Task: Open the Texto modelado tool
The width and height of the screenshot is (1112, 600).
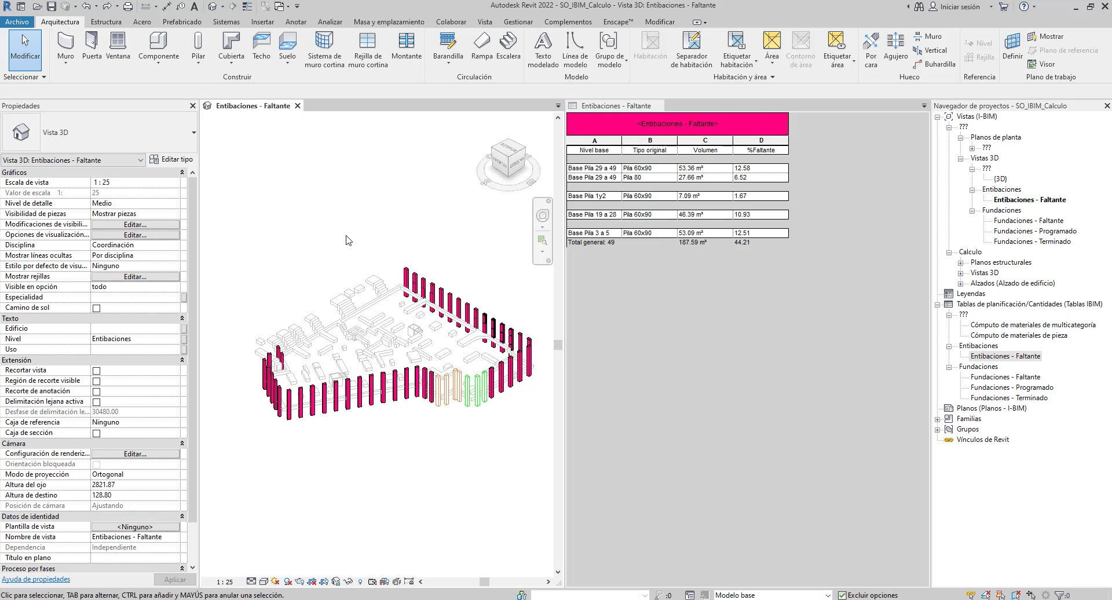Action: tap(543, 49)
